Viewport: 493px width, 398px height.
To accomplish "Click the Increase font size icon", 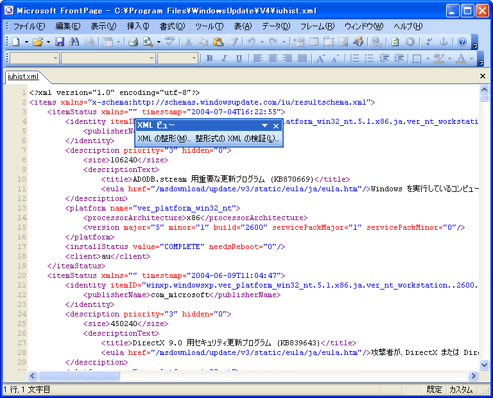I will [320, 58].
